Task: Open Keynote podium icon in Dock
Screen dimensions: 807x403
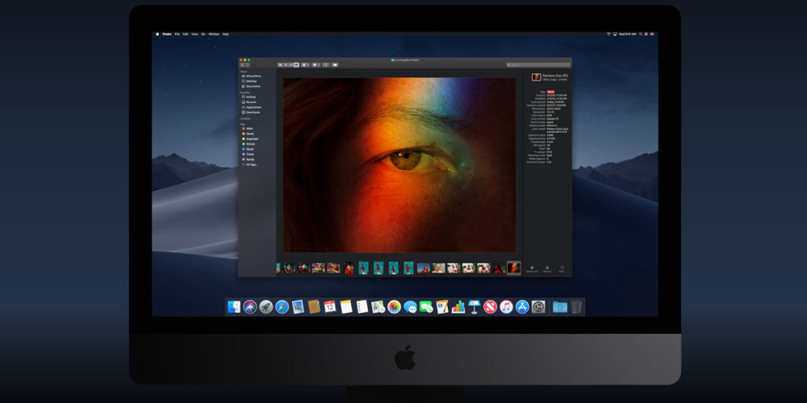Action: (x=474, y=307)
